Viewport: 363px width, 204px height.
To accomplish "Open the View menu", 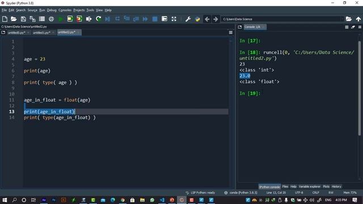I will tap(99, 10).
